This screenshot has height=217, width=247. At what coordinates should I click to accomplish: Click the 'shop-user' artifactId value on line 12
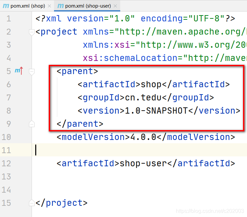coord(143,163)
